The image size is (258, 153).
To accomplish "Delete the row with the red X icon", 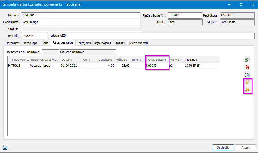I will pyautogui.click(x=247, y=67).
